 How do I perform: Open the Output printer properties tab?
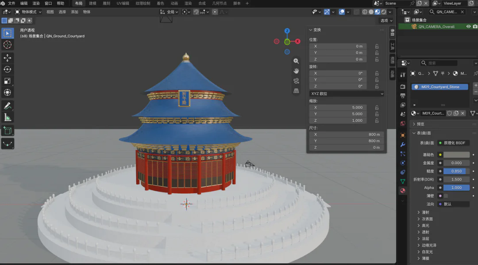tap(403, 95)
